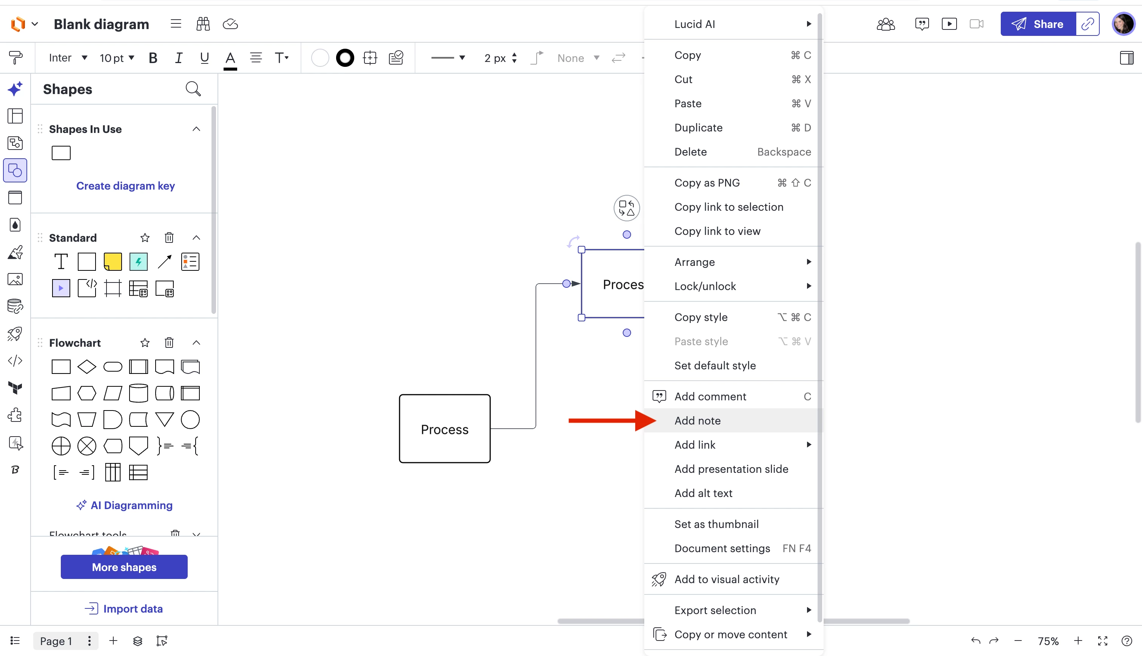Click the cylinder database flowchart shape
Viewport: 1142px width, 656px height.
click(138, 393)
